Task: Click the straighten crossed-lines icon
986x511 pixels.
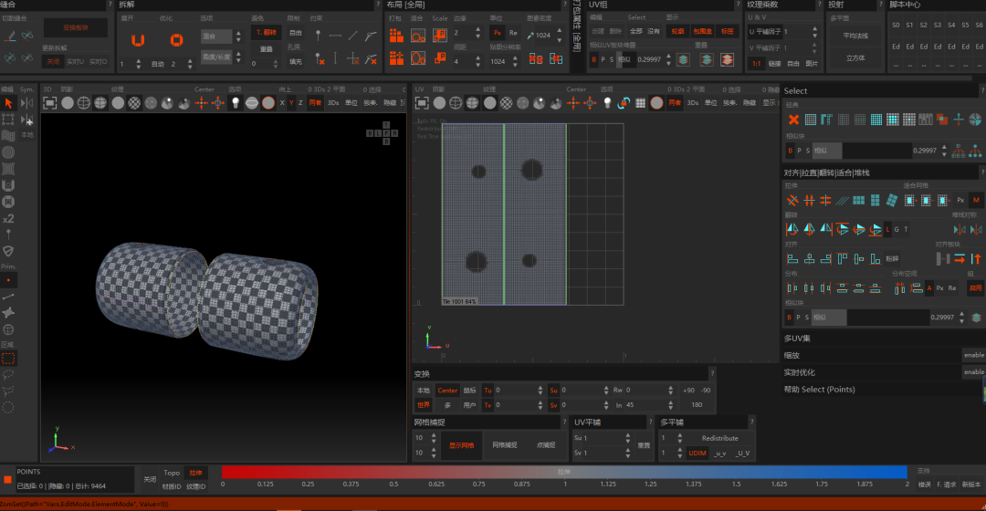Action: [x=792, y=201]
